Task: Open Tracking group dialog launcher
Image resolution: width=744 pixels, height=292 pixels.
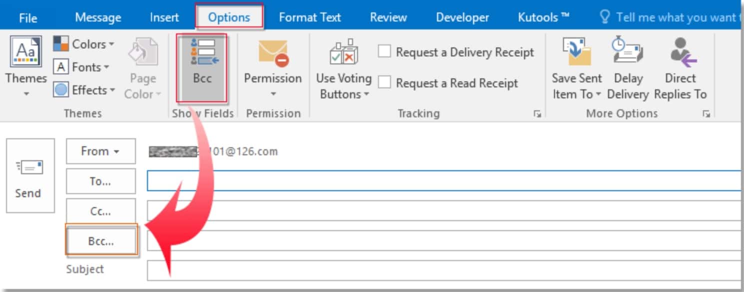Action: (x=537, y=114)
